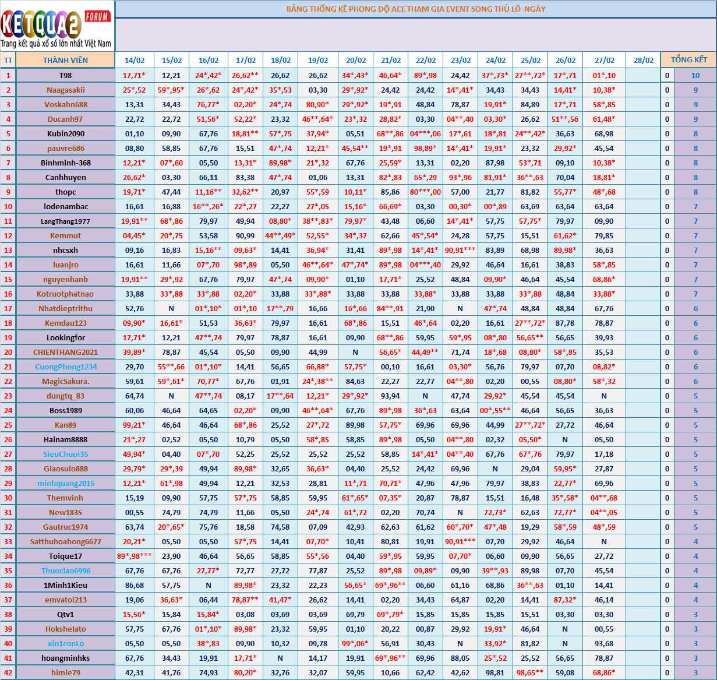This screenshot has width=717, height=680.
Task: Click member SieuChuoi35
Action: click(x=65, y=454)
